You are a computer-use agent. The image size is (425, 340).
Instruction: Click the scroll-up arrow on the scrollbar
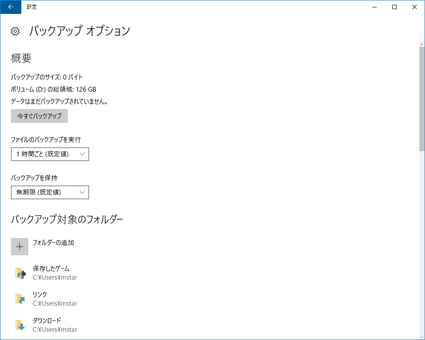click(422, 43)
